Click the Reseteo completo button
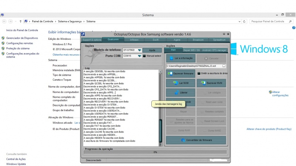Image resolution: width=296 pixels, height=166 pixels. tap(211, 112)
